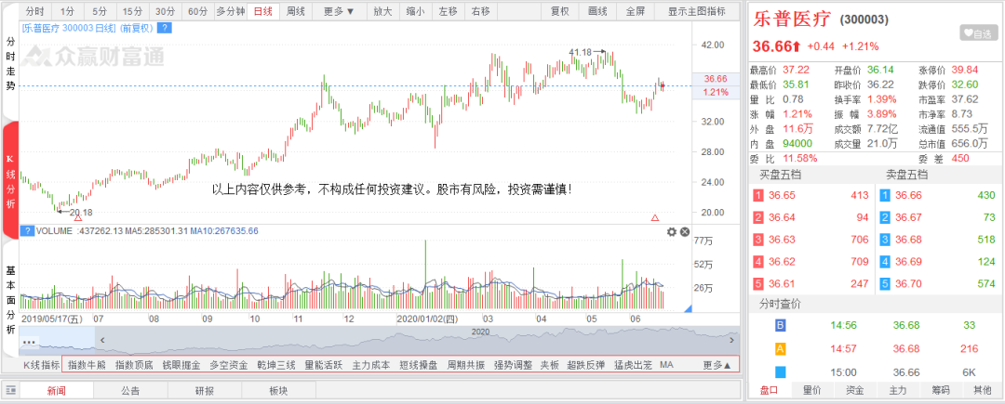
Task: Switch to 分时 chart period
Action: (35, 11)
